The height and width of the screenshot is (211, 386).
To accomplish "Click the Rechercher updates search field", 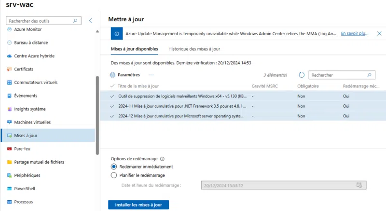I will pyautogui.click(x=342, y=75).
